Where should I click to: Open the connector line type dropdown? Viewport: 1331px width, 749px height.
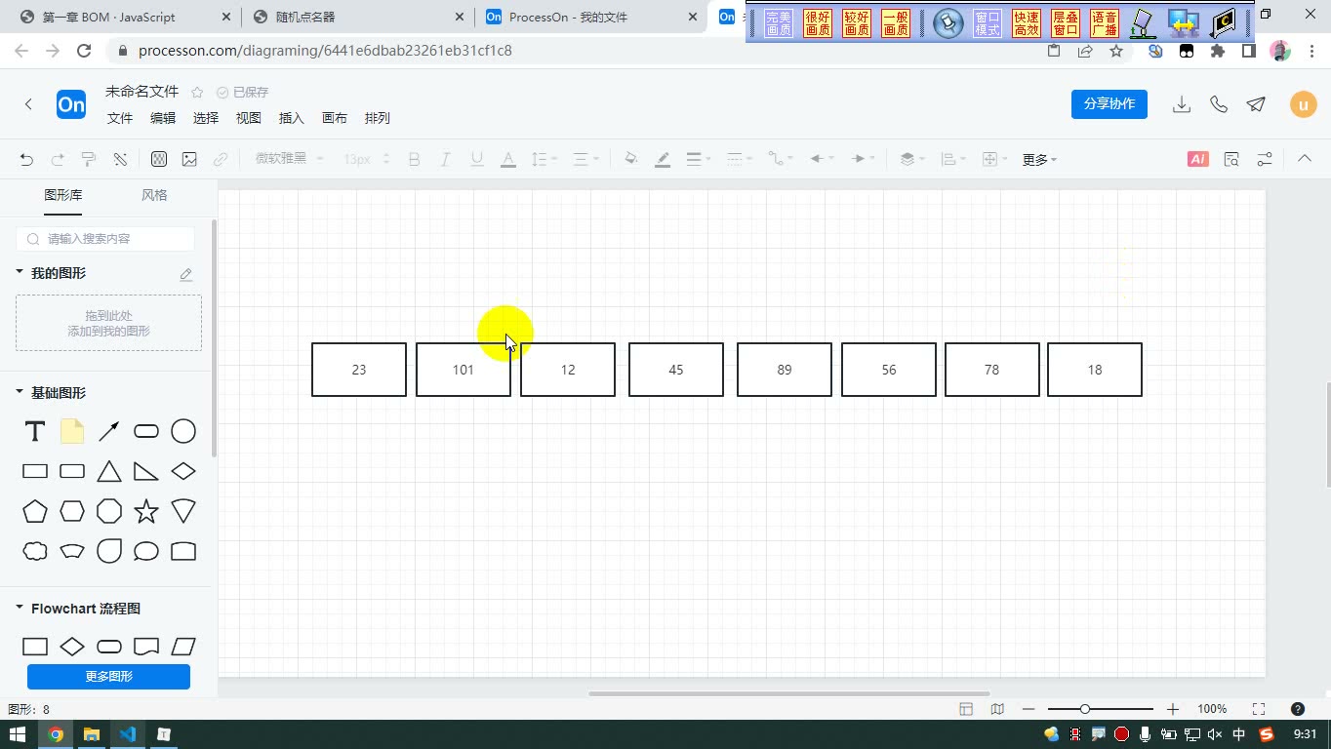click(x=781, y=159)
